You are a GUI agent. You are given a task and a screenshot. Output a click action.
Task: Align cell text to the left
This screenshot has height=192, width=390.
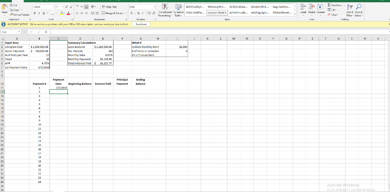(77, 13)
